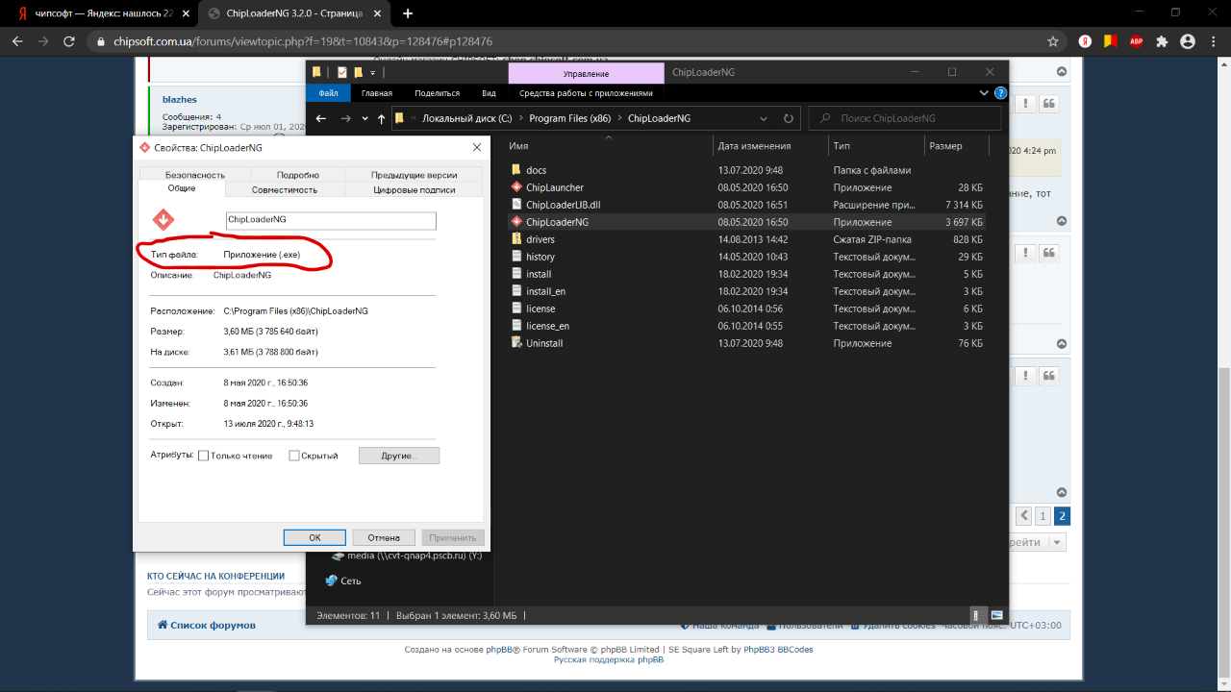This screenshot has width=1231, height=692.
Task: Sort files by the 'Дата изменения' column
Action: 754,146
